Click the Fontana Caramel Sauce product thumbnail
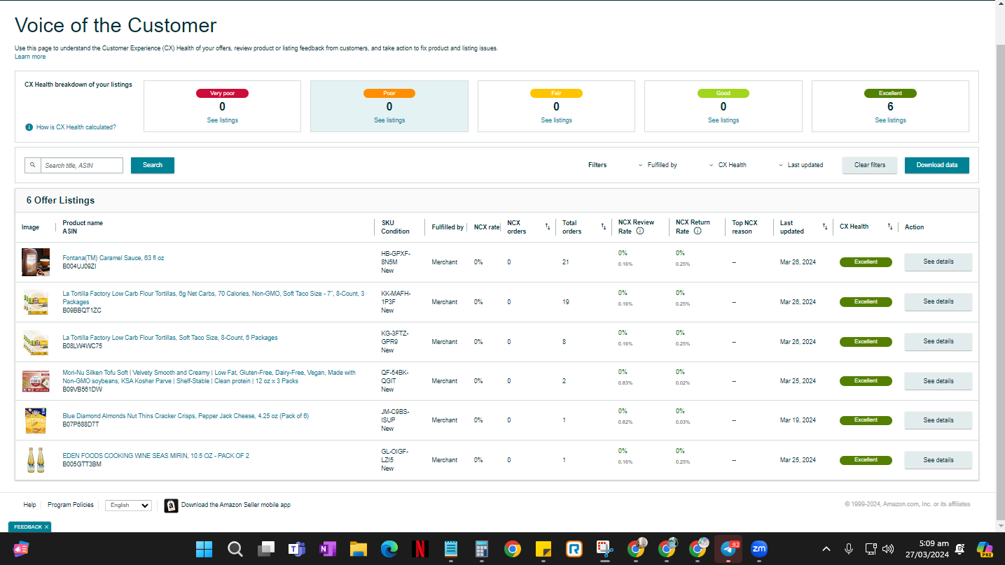 pos(36,262)
